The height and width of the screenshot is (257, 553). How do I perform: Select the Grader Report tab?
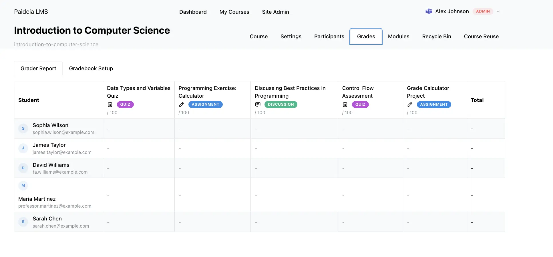(x=38, y=69)
